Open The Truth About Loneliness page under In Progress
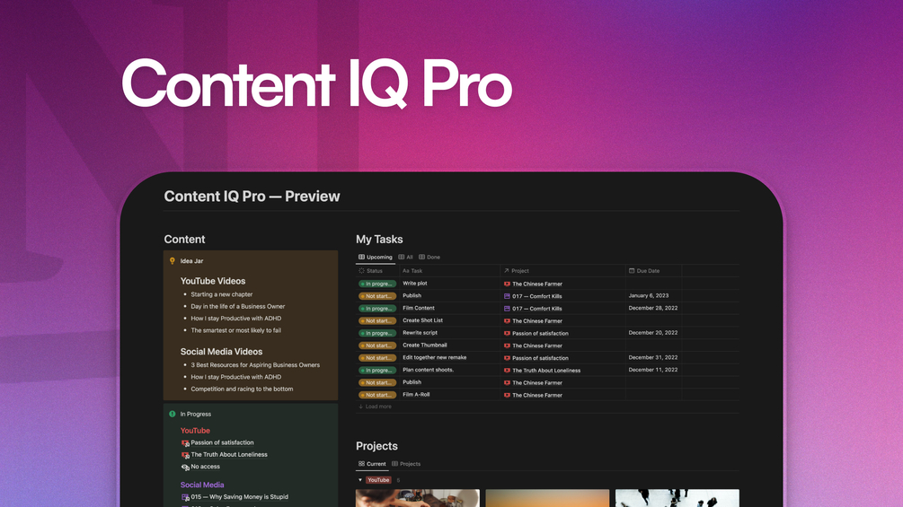Viewport: 903px width, 507px height. [228, 455]
